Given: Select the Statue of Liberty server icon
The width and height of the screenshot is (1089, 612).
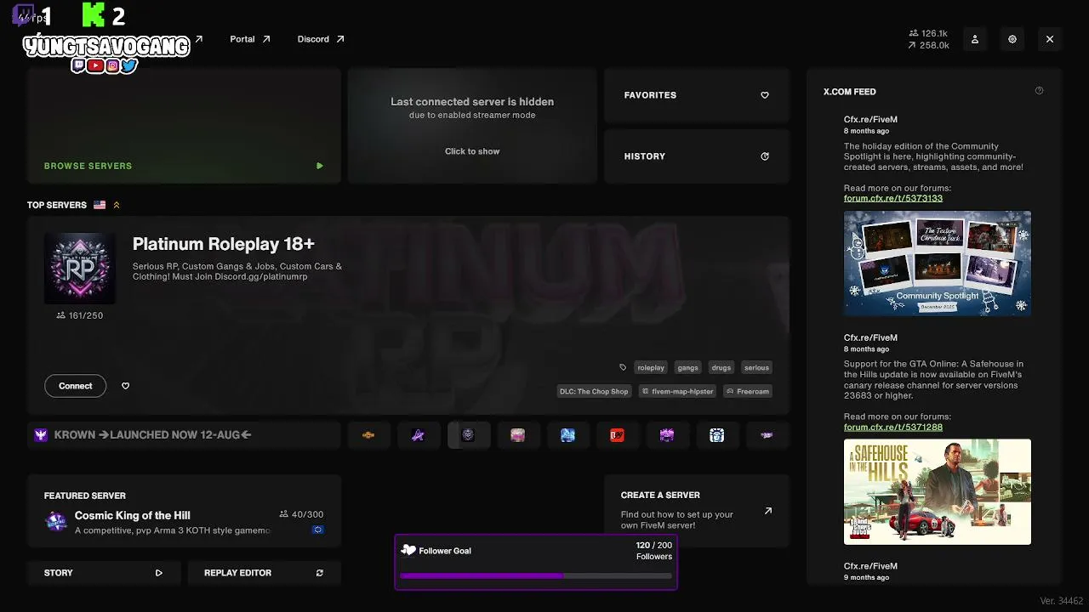Looking at the screenshot, I should click(x=717, y=435).
